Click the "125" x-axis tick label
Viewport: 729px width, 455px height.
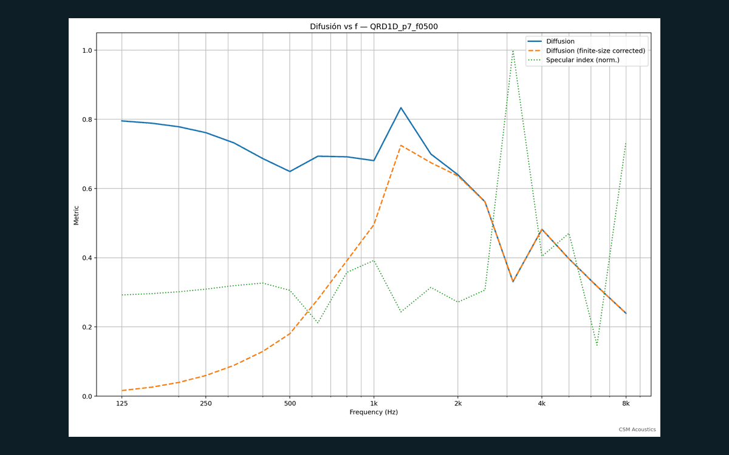[122, 403]
